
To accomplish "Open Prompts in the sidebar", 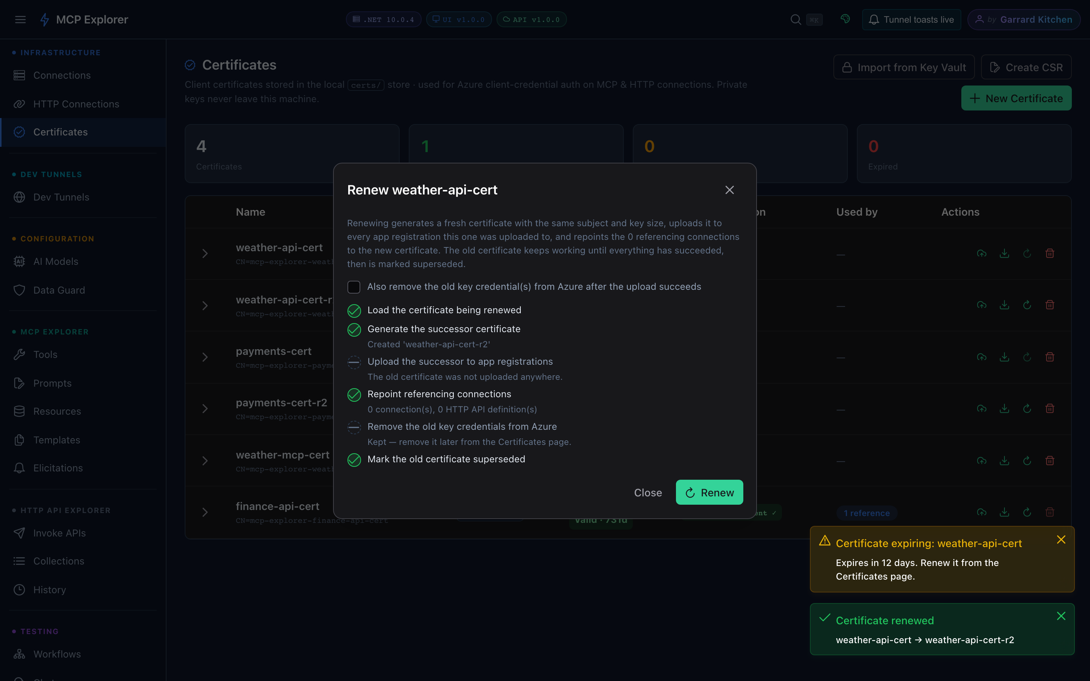I will coord(83,383).
